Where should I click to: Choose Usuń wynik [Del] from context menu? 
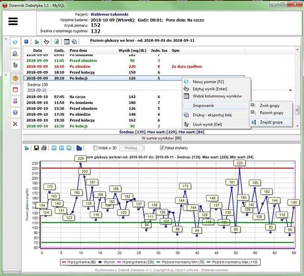pyautogui.click(x=216, y=124)
